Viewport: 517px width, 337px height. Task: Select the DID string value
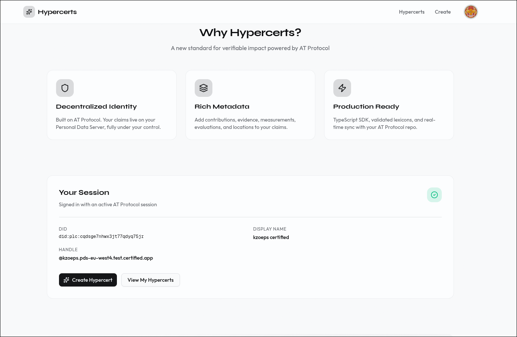pos(101,236)
